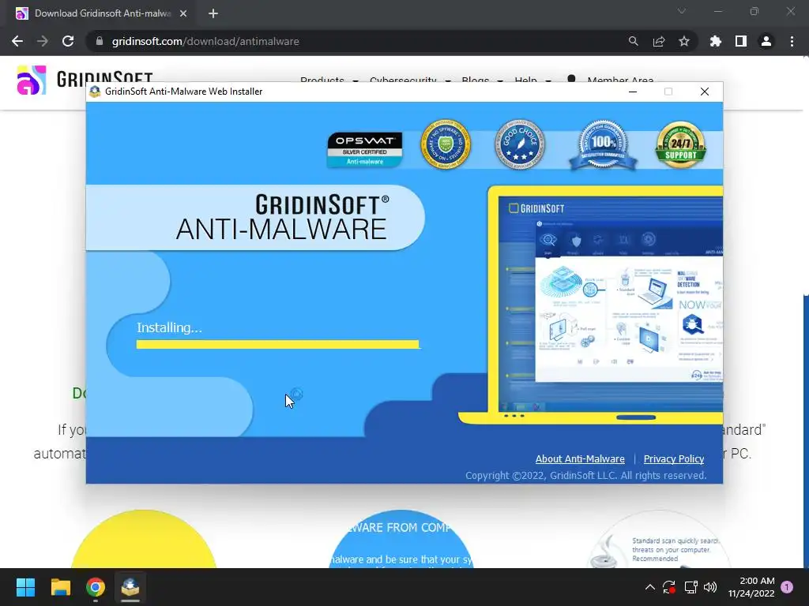This screenshot has width=809, height=606.
Task: Close the Download Gridinsoft tab
Action: click(183, 13)
